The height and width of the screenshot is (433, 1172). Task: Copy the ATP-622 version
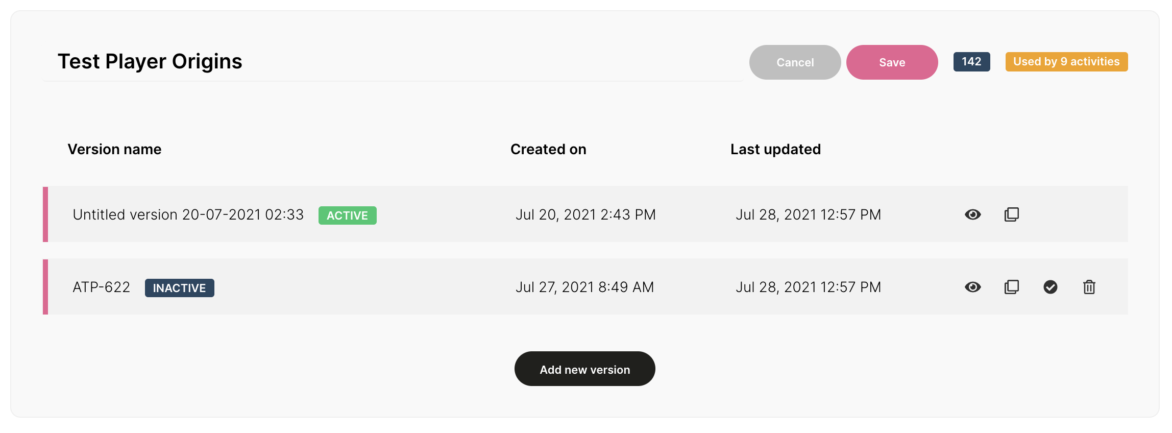1011,287
